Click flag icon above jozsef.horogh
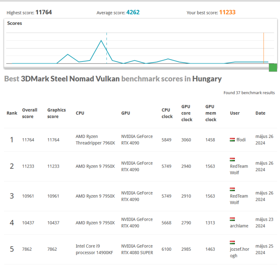 (x=232, y=242)
